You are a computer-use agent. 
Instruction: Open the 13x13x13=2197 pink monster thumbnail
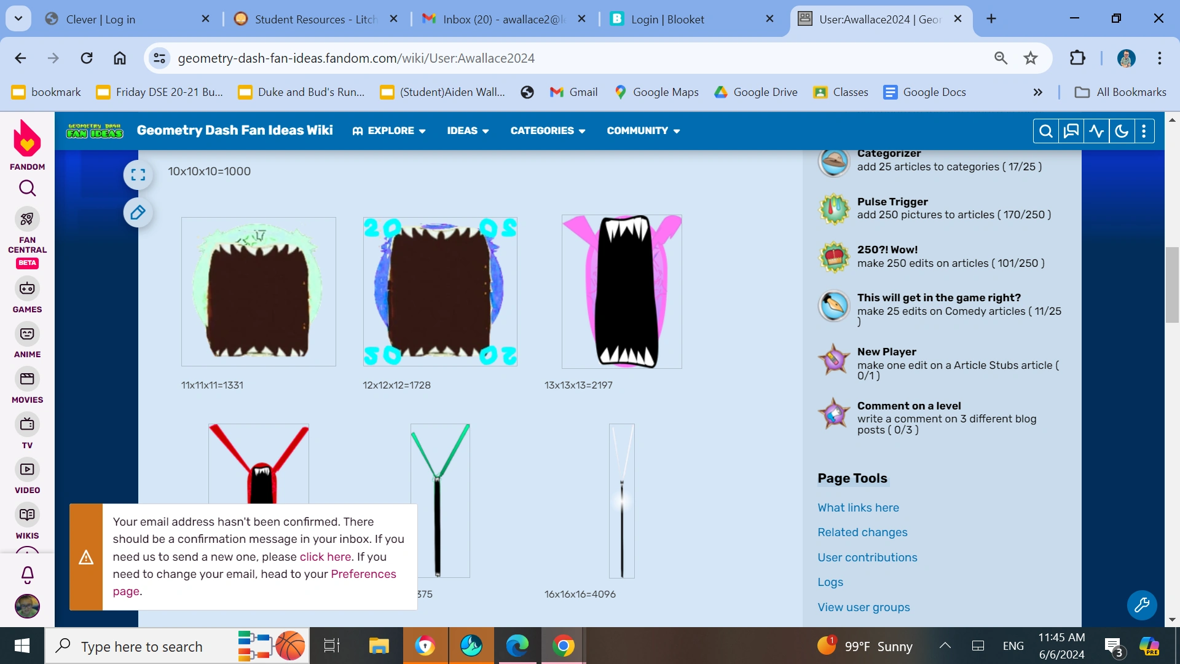(621, 291)
